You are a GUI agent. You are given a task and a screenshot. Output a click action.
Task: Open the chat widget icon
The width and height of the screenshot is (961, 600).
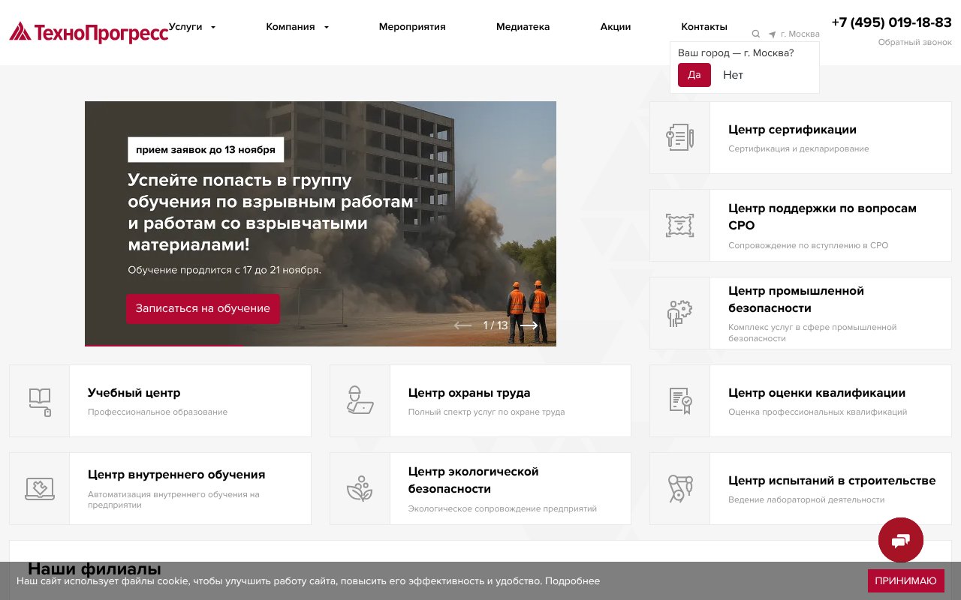(900, 540)
